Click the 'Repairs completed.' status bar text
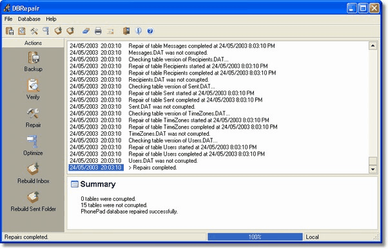 [x=26, y=237]
